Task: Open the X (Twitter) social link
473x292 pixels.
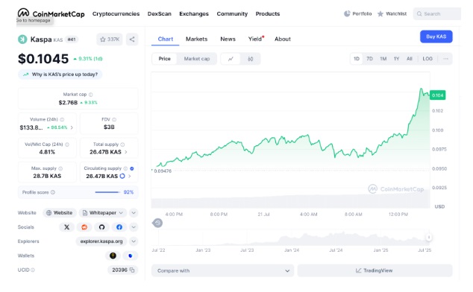Action: click(66, 227)
